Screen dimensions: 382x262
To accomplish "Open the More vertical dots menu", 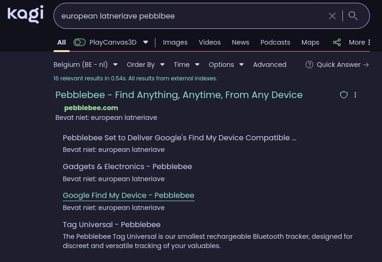I will (x=369, y=42).
